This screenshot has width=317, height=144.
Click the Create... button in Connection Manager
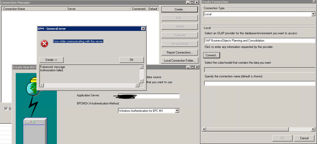click(x=179, y=9)
